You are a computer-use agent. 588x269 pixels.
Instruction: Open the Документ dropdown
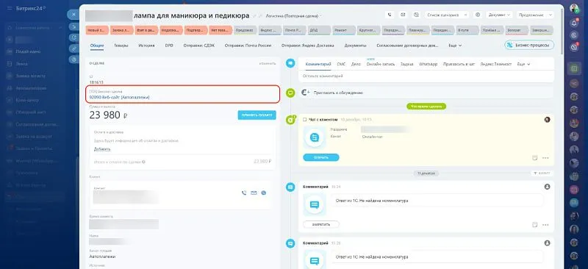(x=500, y=15)
